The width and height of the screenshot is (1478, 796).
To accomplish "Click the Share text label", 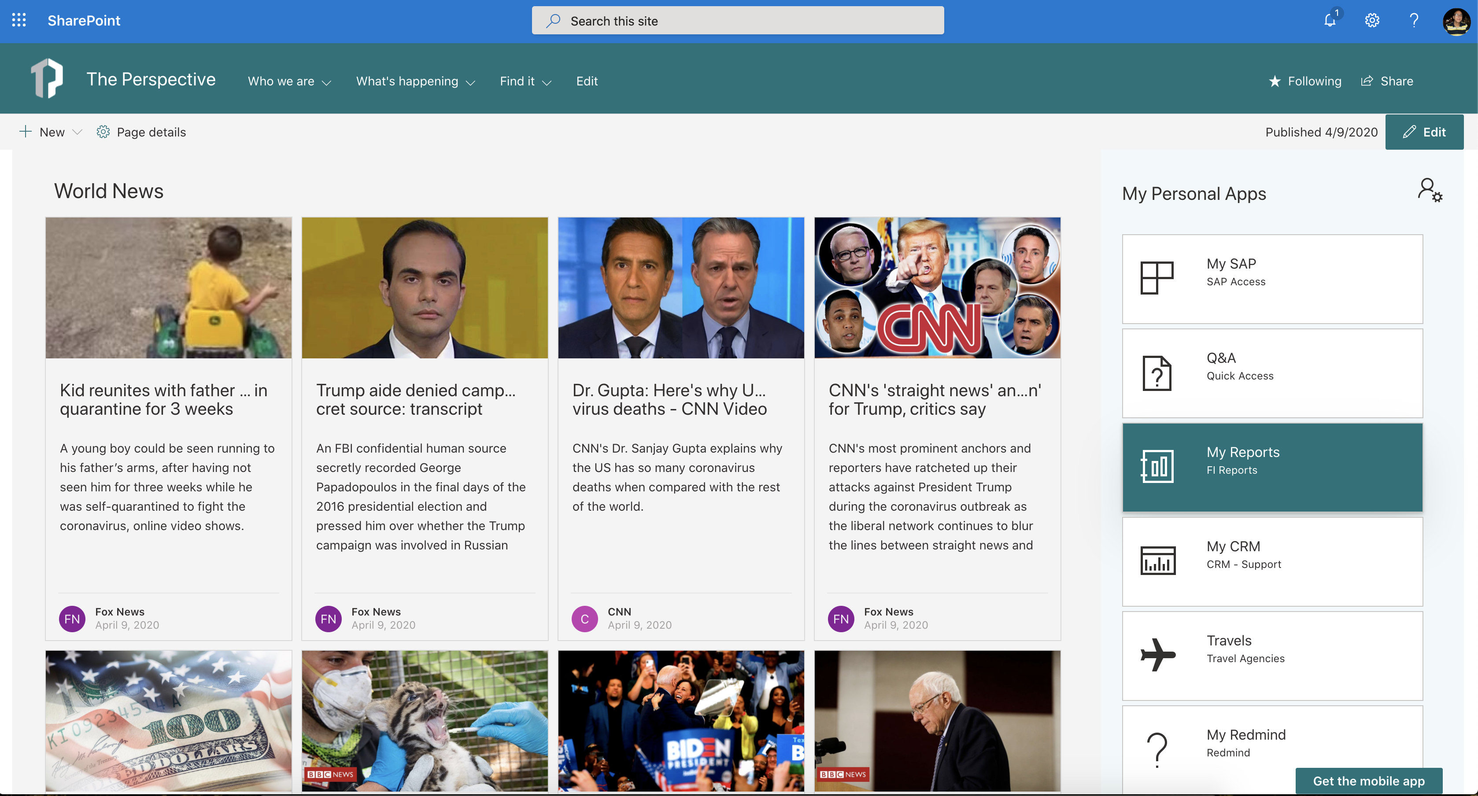I will pos(1397,81).
